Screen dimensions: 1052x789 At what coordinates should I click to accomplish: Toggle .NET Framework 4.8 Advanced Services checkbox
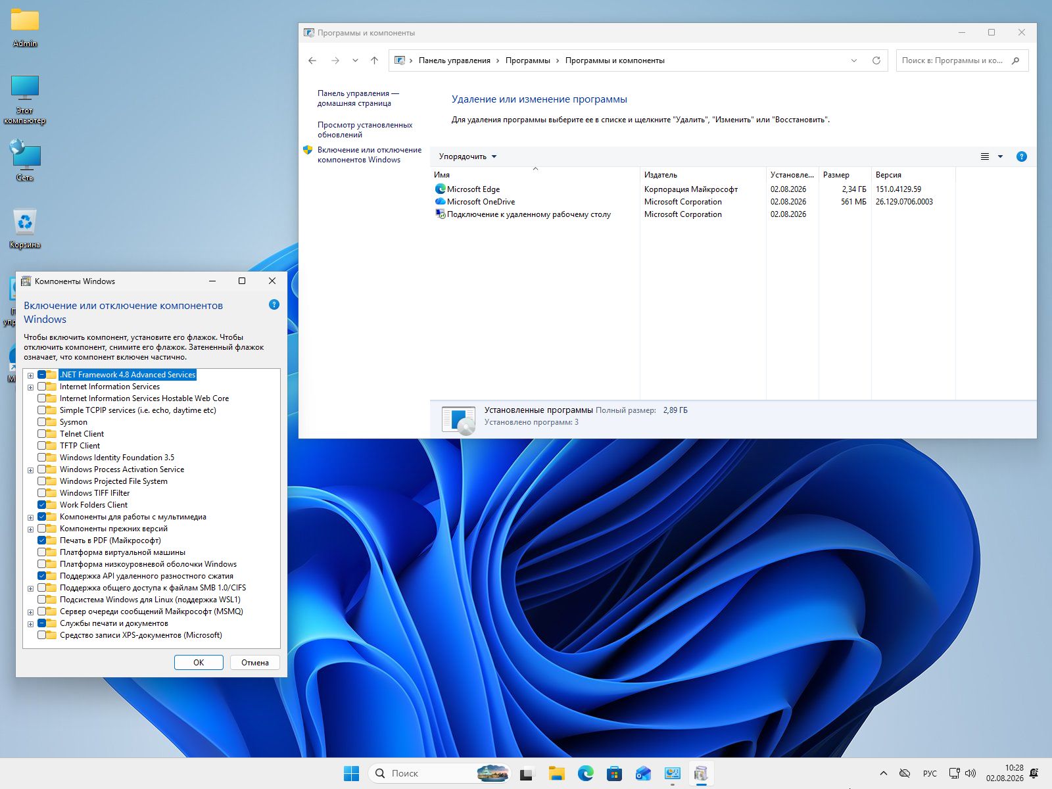click(42, 375)
